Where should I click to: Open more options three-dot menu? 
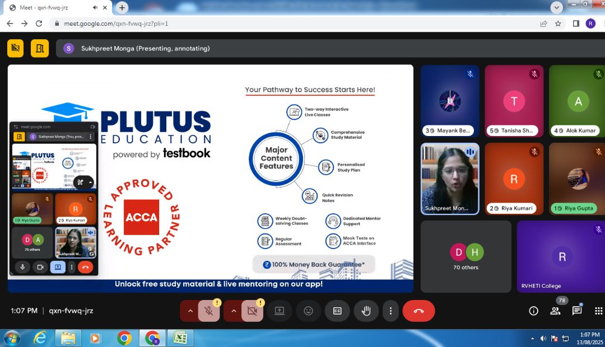coord(390,311)
